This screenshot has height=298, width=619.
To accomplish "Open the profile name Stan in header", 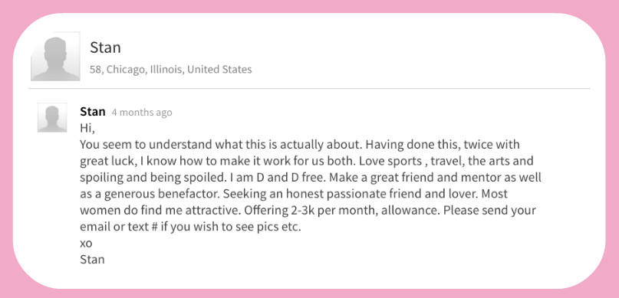I will point(105,47).
